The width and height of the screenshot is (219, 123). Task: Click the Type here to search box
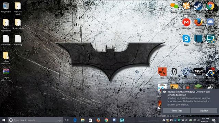pyautogui.click(x=35, y=120)
